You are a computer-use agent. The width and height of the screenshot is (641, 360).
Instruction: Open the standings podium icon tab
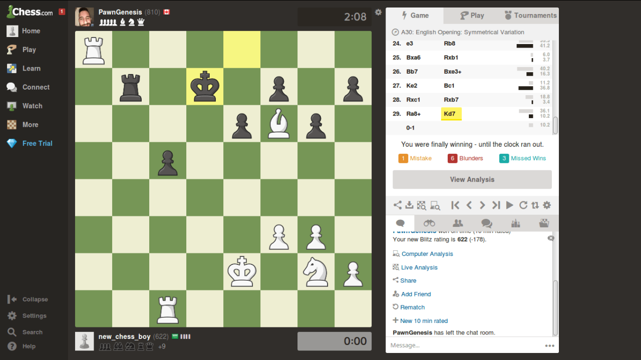(515, 223)
